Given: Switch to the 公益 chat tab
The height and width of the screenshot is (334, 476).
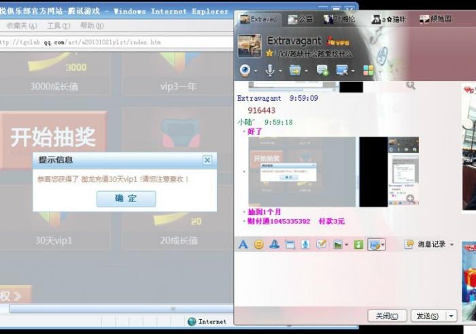Looking at the screenshot, I should pos(301,19).
